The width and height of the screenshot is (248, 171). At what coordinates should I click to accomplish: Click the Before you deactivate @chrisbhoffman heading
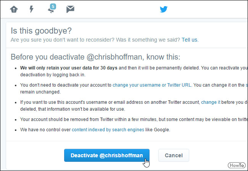(x=95, y=57)
